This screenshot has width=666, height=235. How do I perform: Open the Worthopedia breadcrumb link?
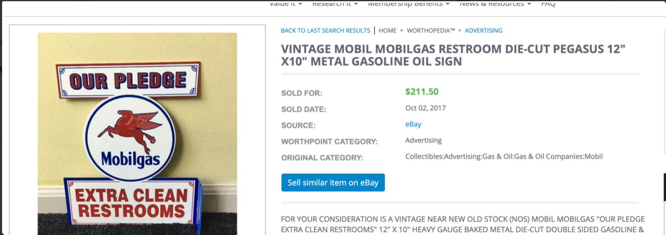point(430,31)
